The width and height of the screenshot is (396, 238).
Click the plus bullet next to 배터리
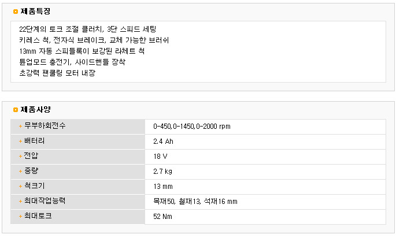[x=20, y=141]
